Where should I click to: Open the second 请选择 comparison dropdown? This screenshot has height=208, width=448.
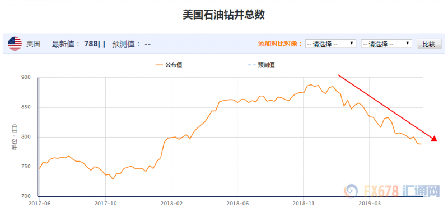(386, 44)
